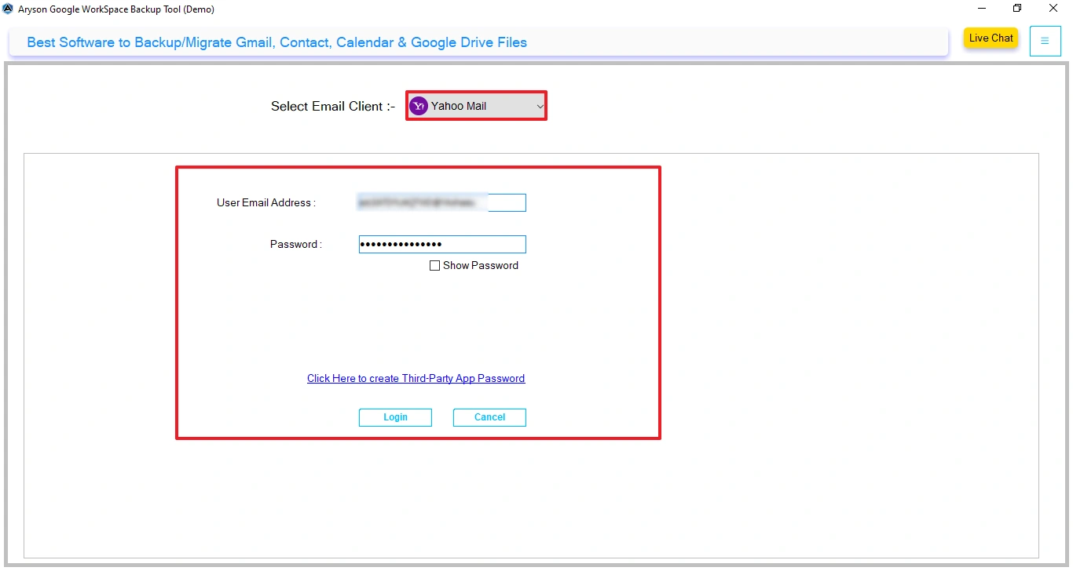Click the Show Password label text
1073x571 pixels.
point(480,265)
